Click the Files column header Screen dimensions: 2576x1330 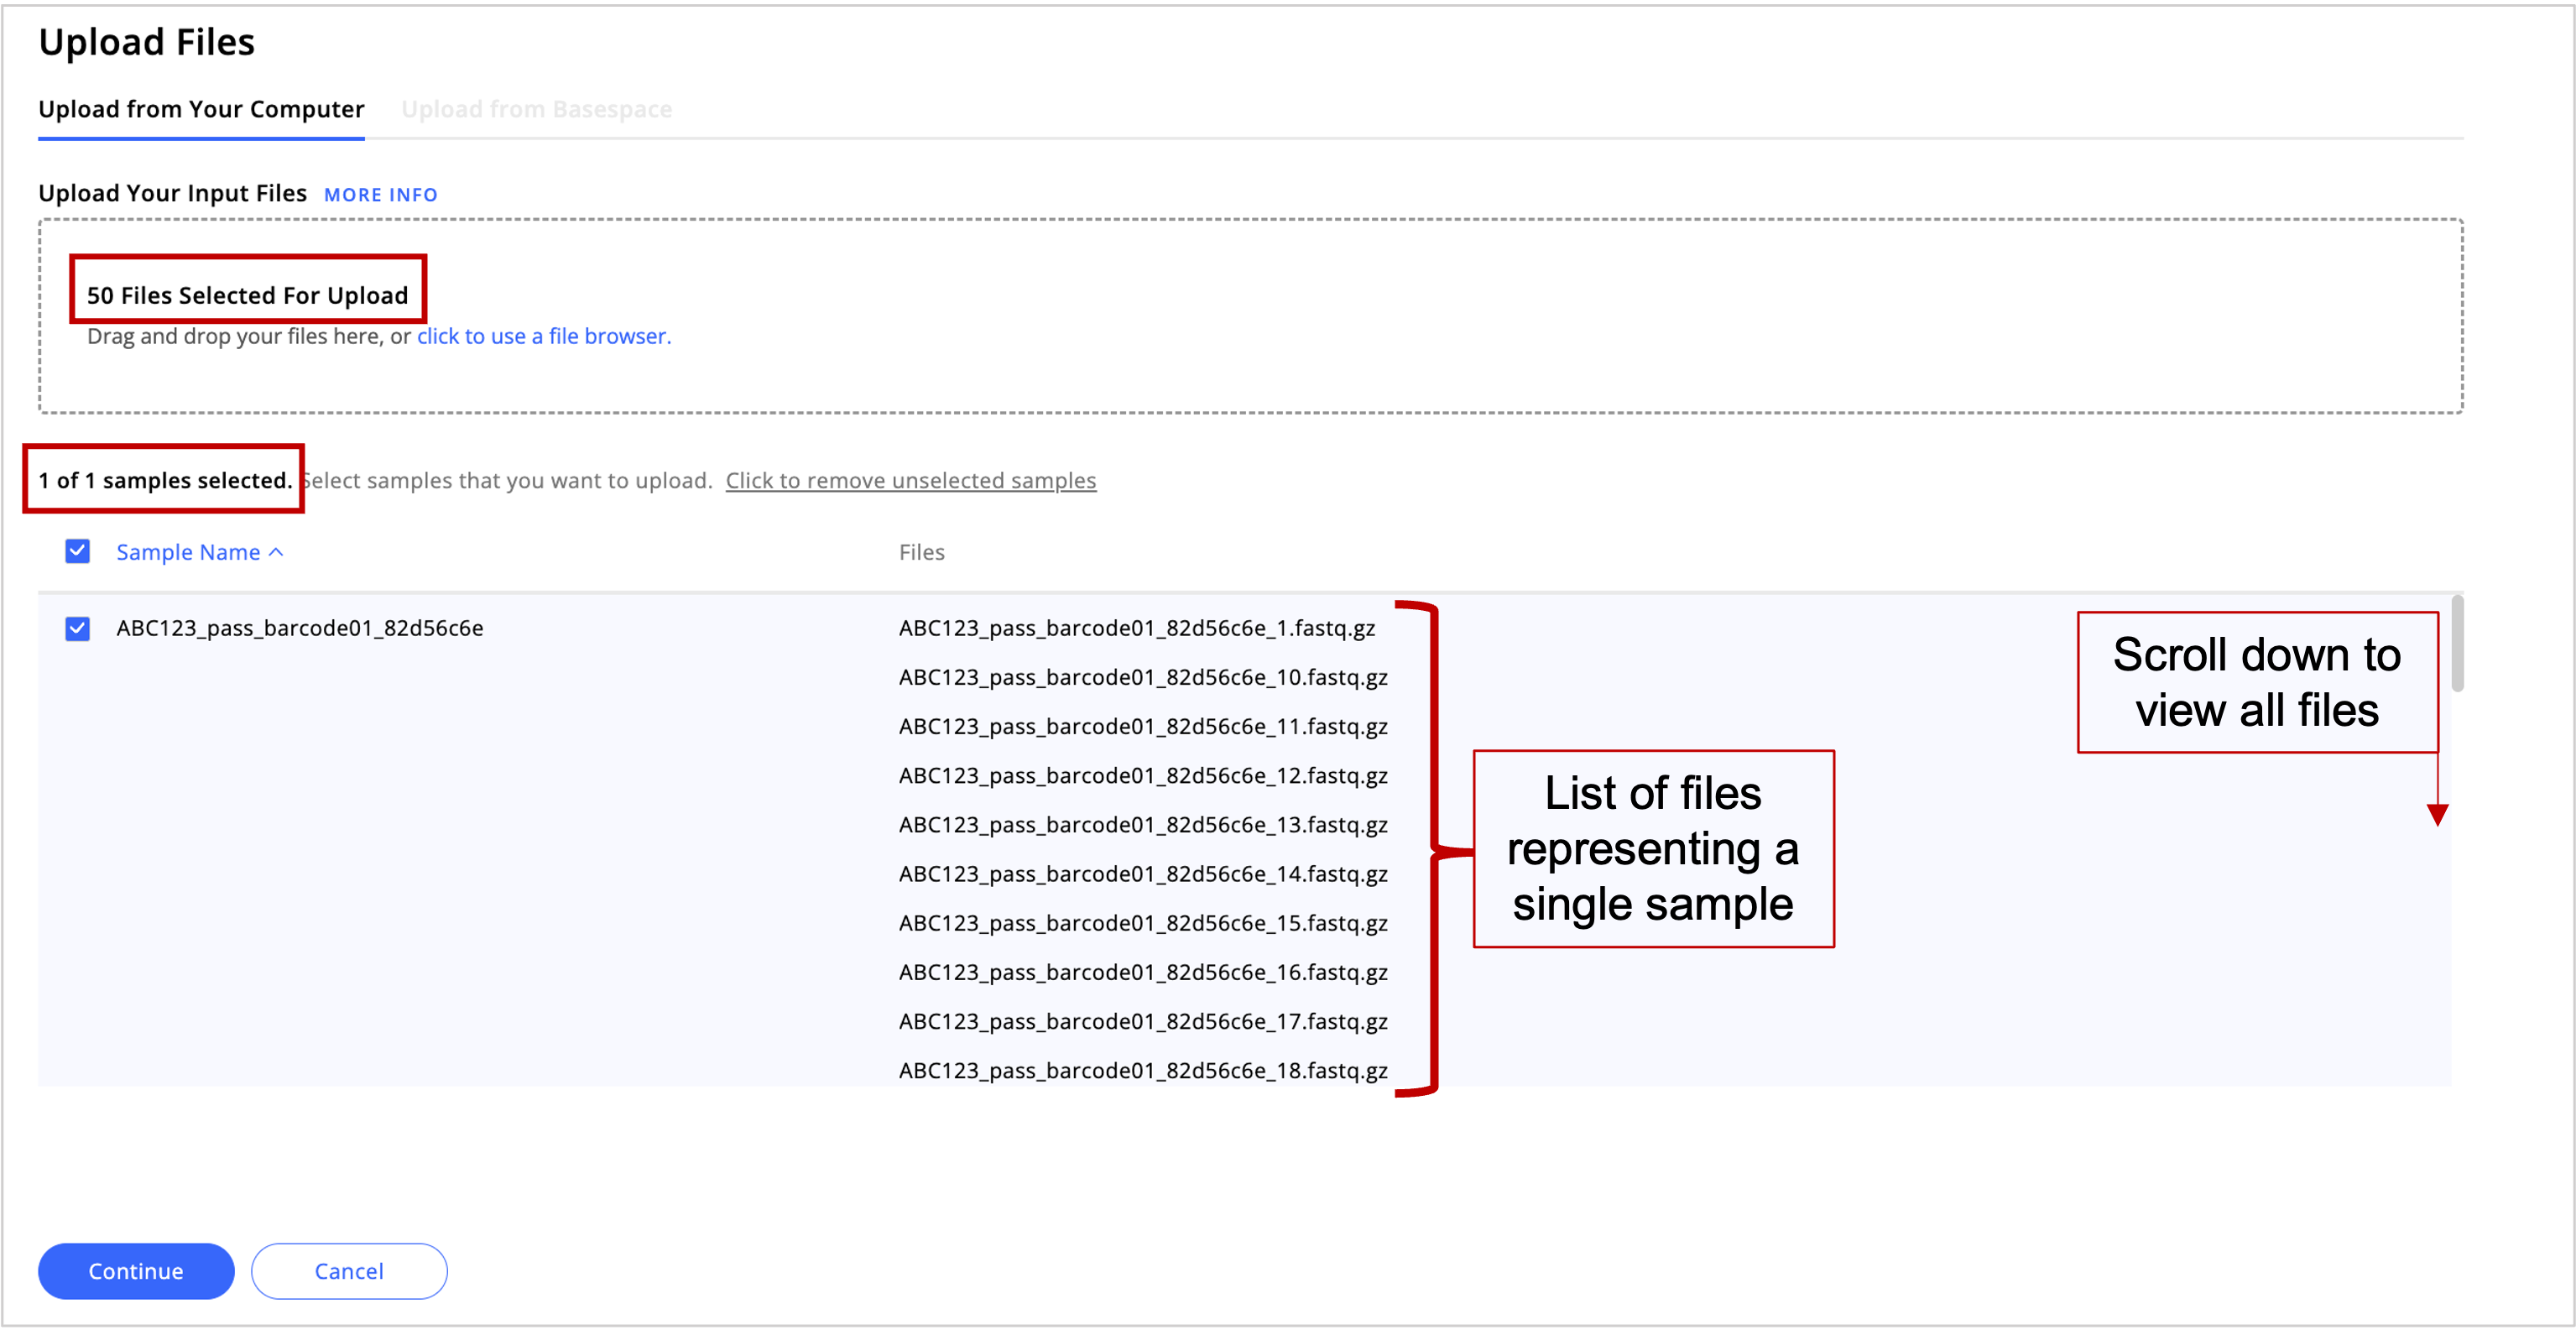coord(921,552)
